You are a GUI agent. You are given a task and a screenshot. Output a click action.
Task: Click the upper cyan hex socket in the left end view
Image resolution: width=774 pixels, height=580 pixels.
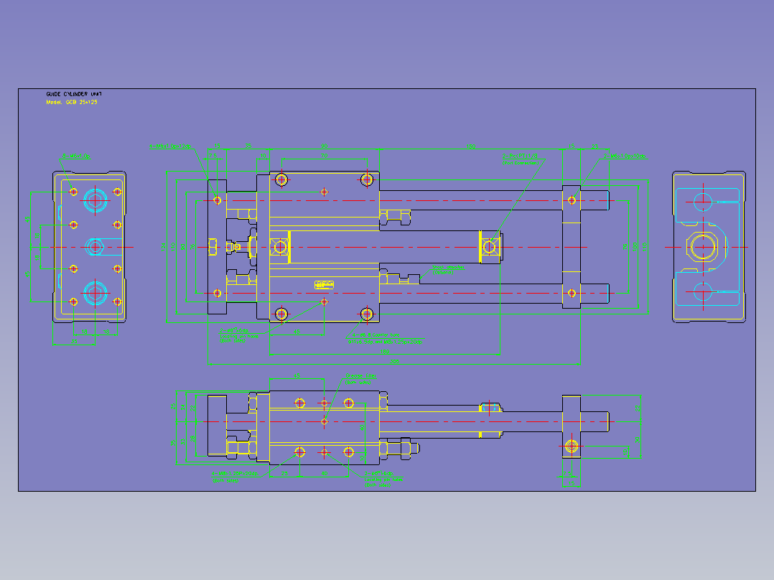click(x=95, y=201)
